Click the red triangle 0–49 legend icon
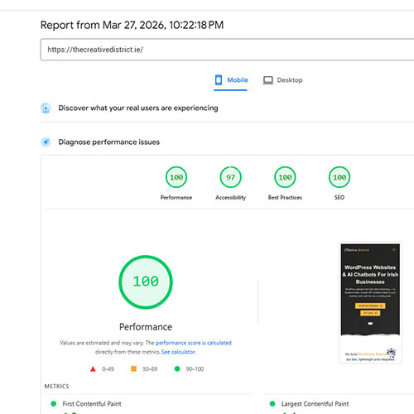 click(93, 368)
